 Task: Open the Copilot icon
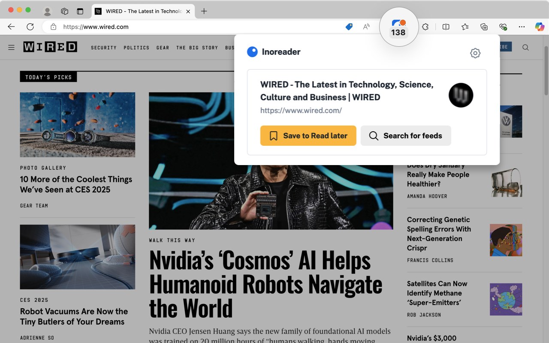[x=540, y=27]
